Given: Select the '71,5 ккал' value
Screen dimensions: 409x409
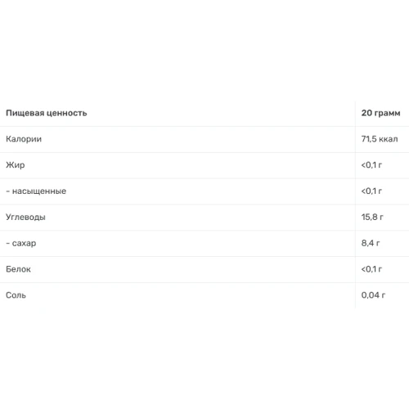Looking at the screenshot, I should tap(380, 139).
